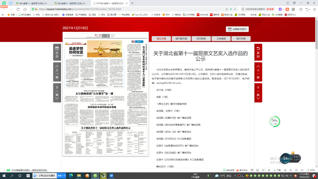Select the 湖北日报 tab
Image resolution: width=318 pixels, height=179 pixels.
161,39
